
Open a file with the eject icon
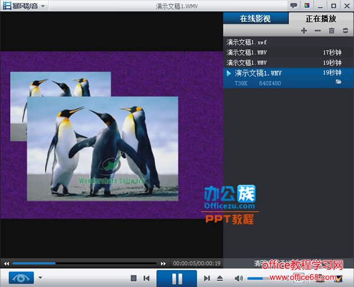click(x=220, y=278)
